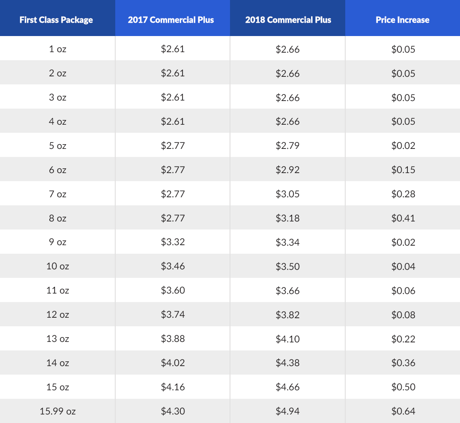
Task: Click the $2.92 value for 6 oz
Action: pyautogui.click(x=287, y=169)
